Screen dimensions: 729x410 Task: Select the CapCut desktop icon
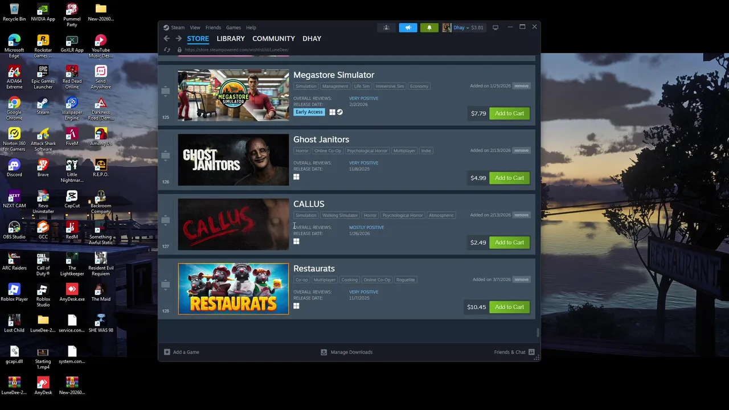[x=72, y=199]
